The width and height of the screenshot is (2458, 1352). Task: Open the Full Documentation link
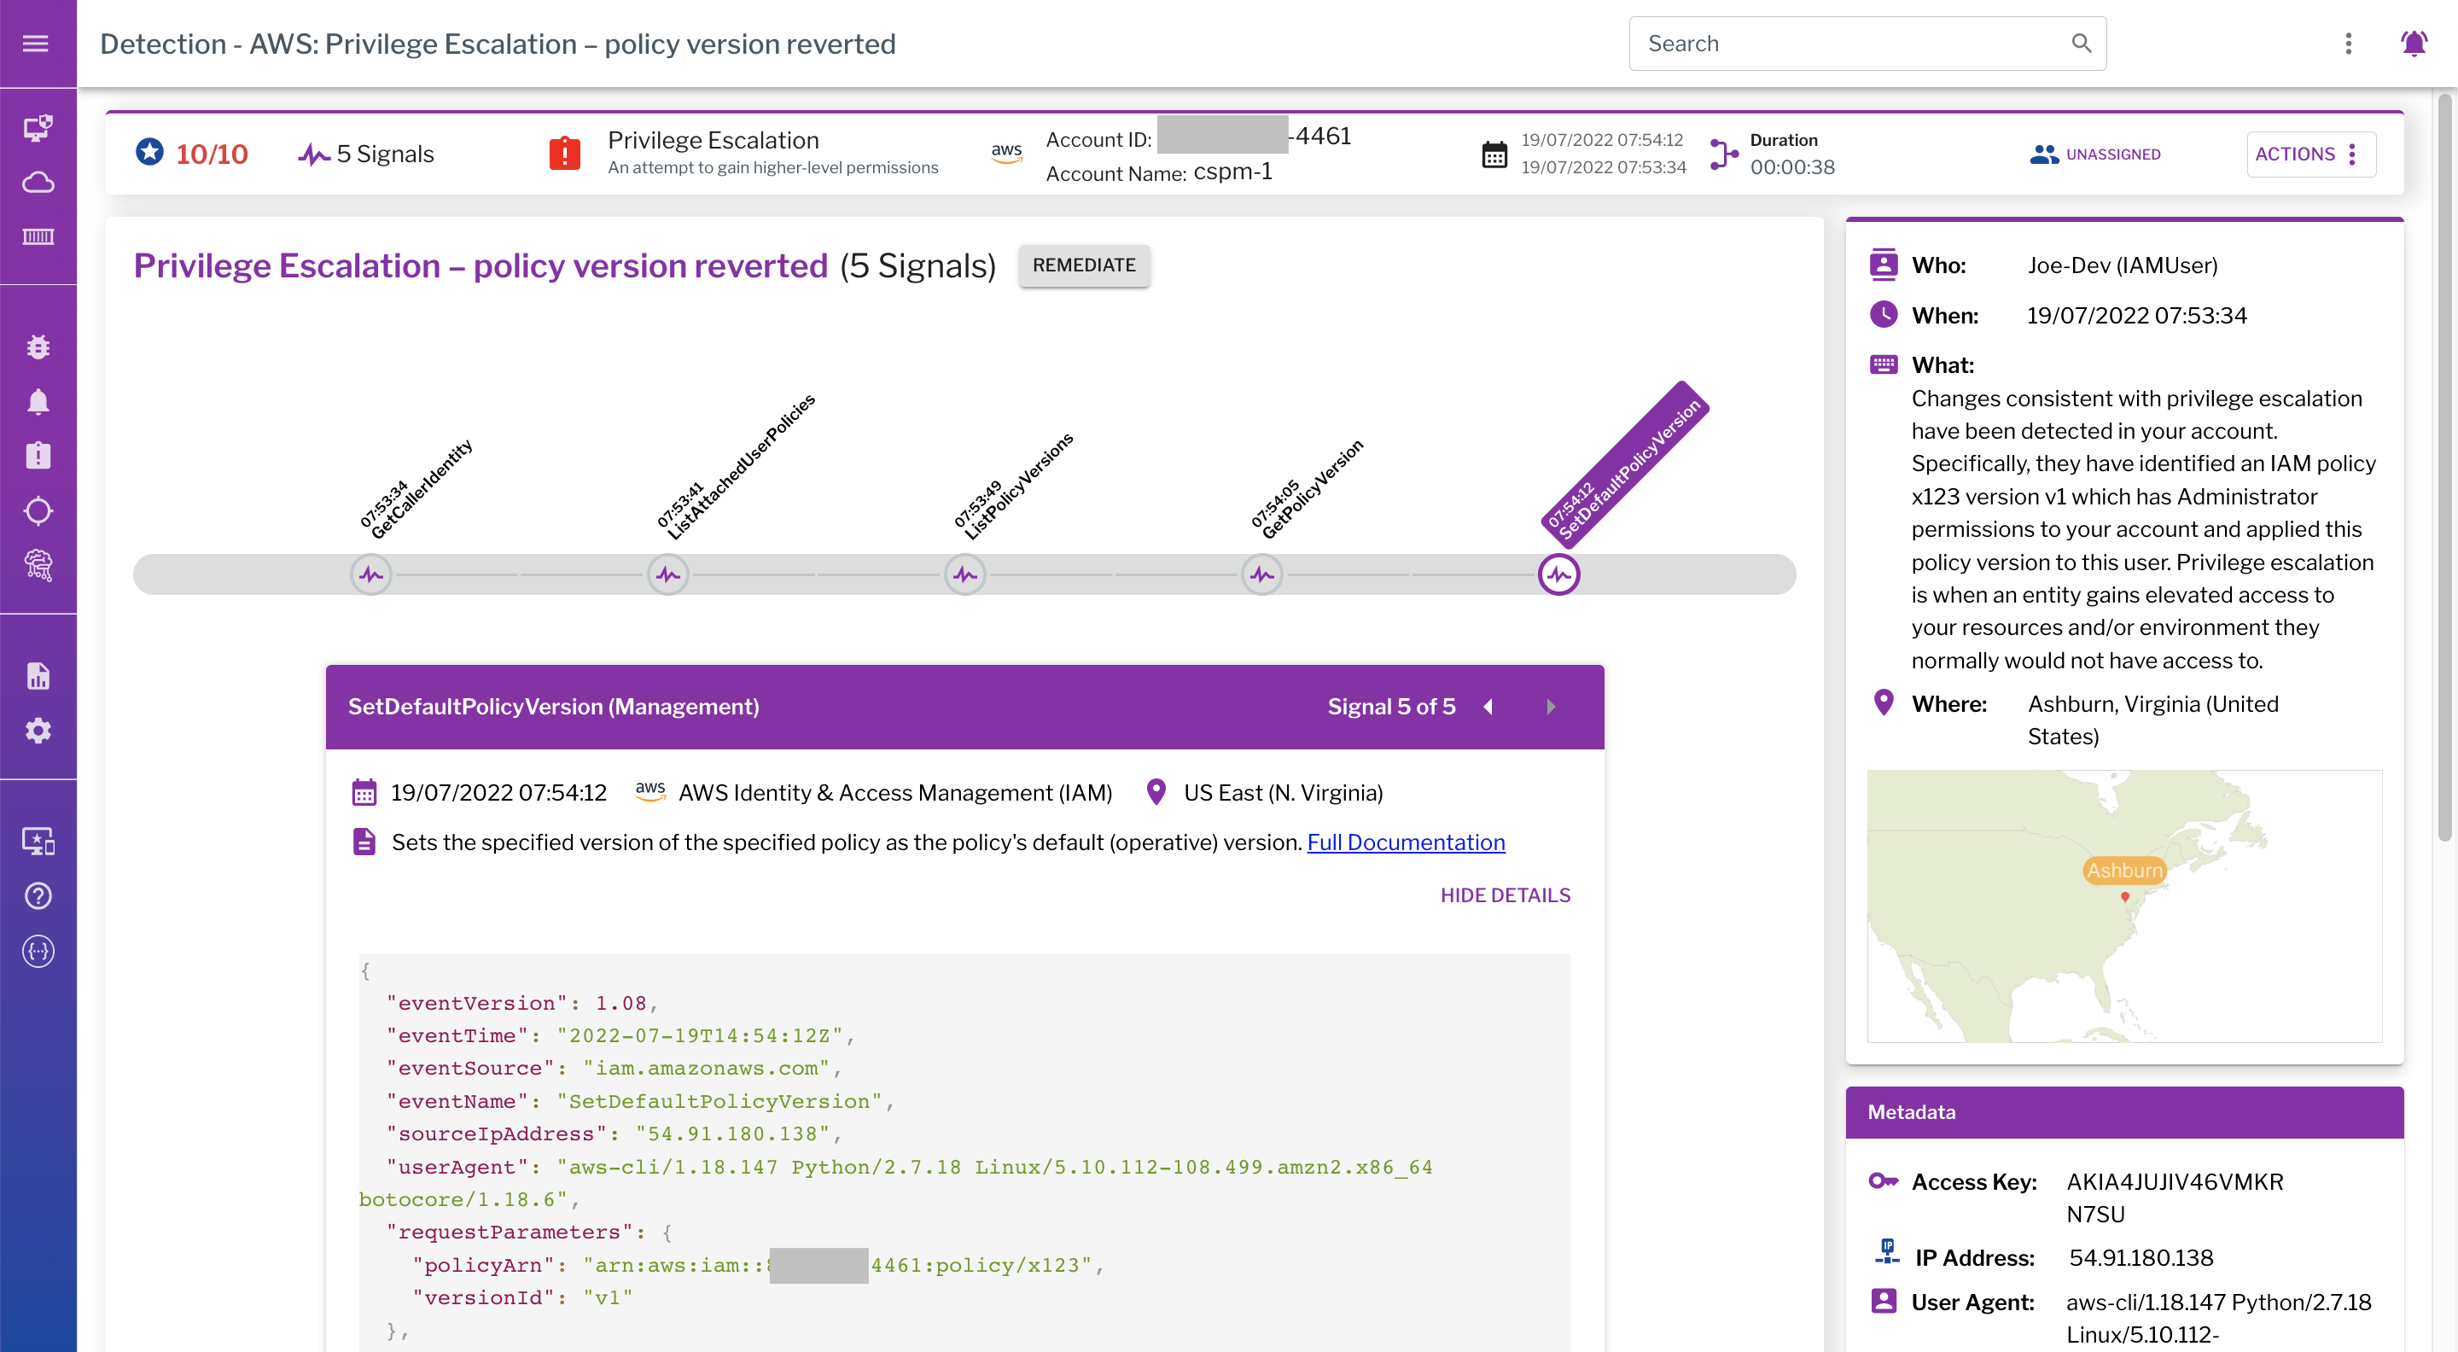pyautogui.click(x=1406, y=842)
